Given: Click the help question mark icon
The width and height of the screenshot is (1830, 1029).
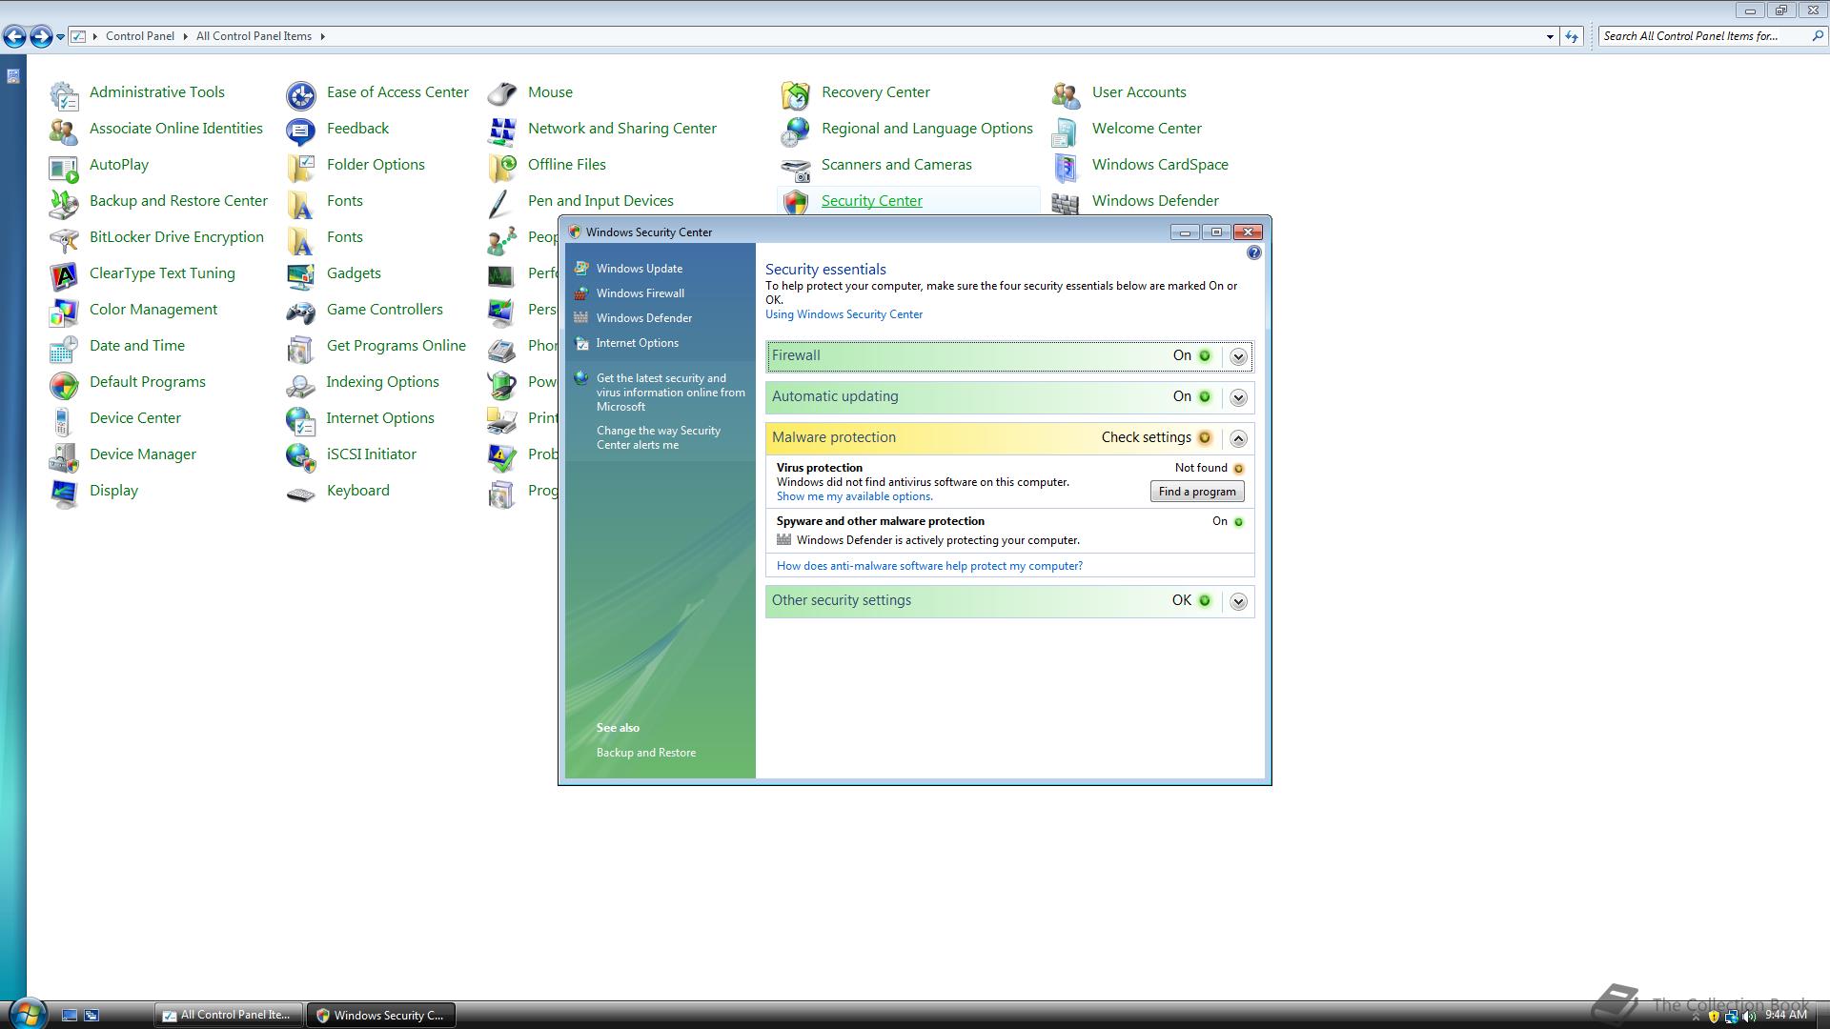Looking at the screenshot, I should pos(1253,252).
